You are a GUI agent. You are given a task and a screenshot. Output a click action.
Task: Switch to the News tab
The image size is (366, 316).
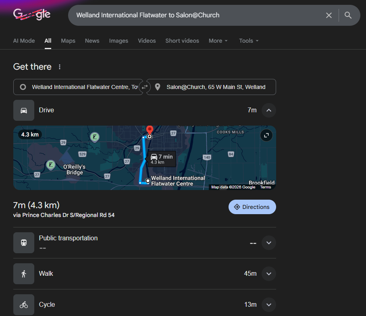click(x=92, y=41)
